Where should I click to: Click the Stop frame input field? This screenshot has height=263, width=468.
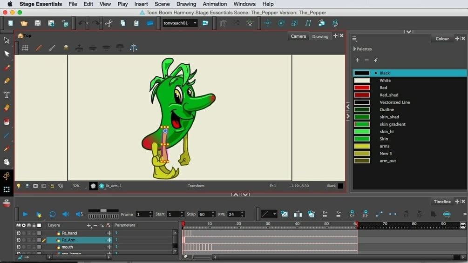tap(203, 214)
